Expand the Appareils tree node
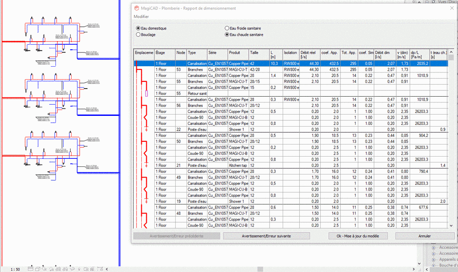Viewport: 458px width, 272px height. (x=433, y=259)
